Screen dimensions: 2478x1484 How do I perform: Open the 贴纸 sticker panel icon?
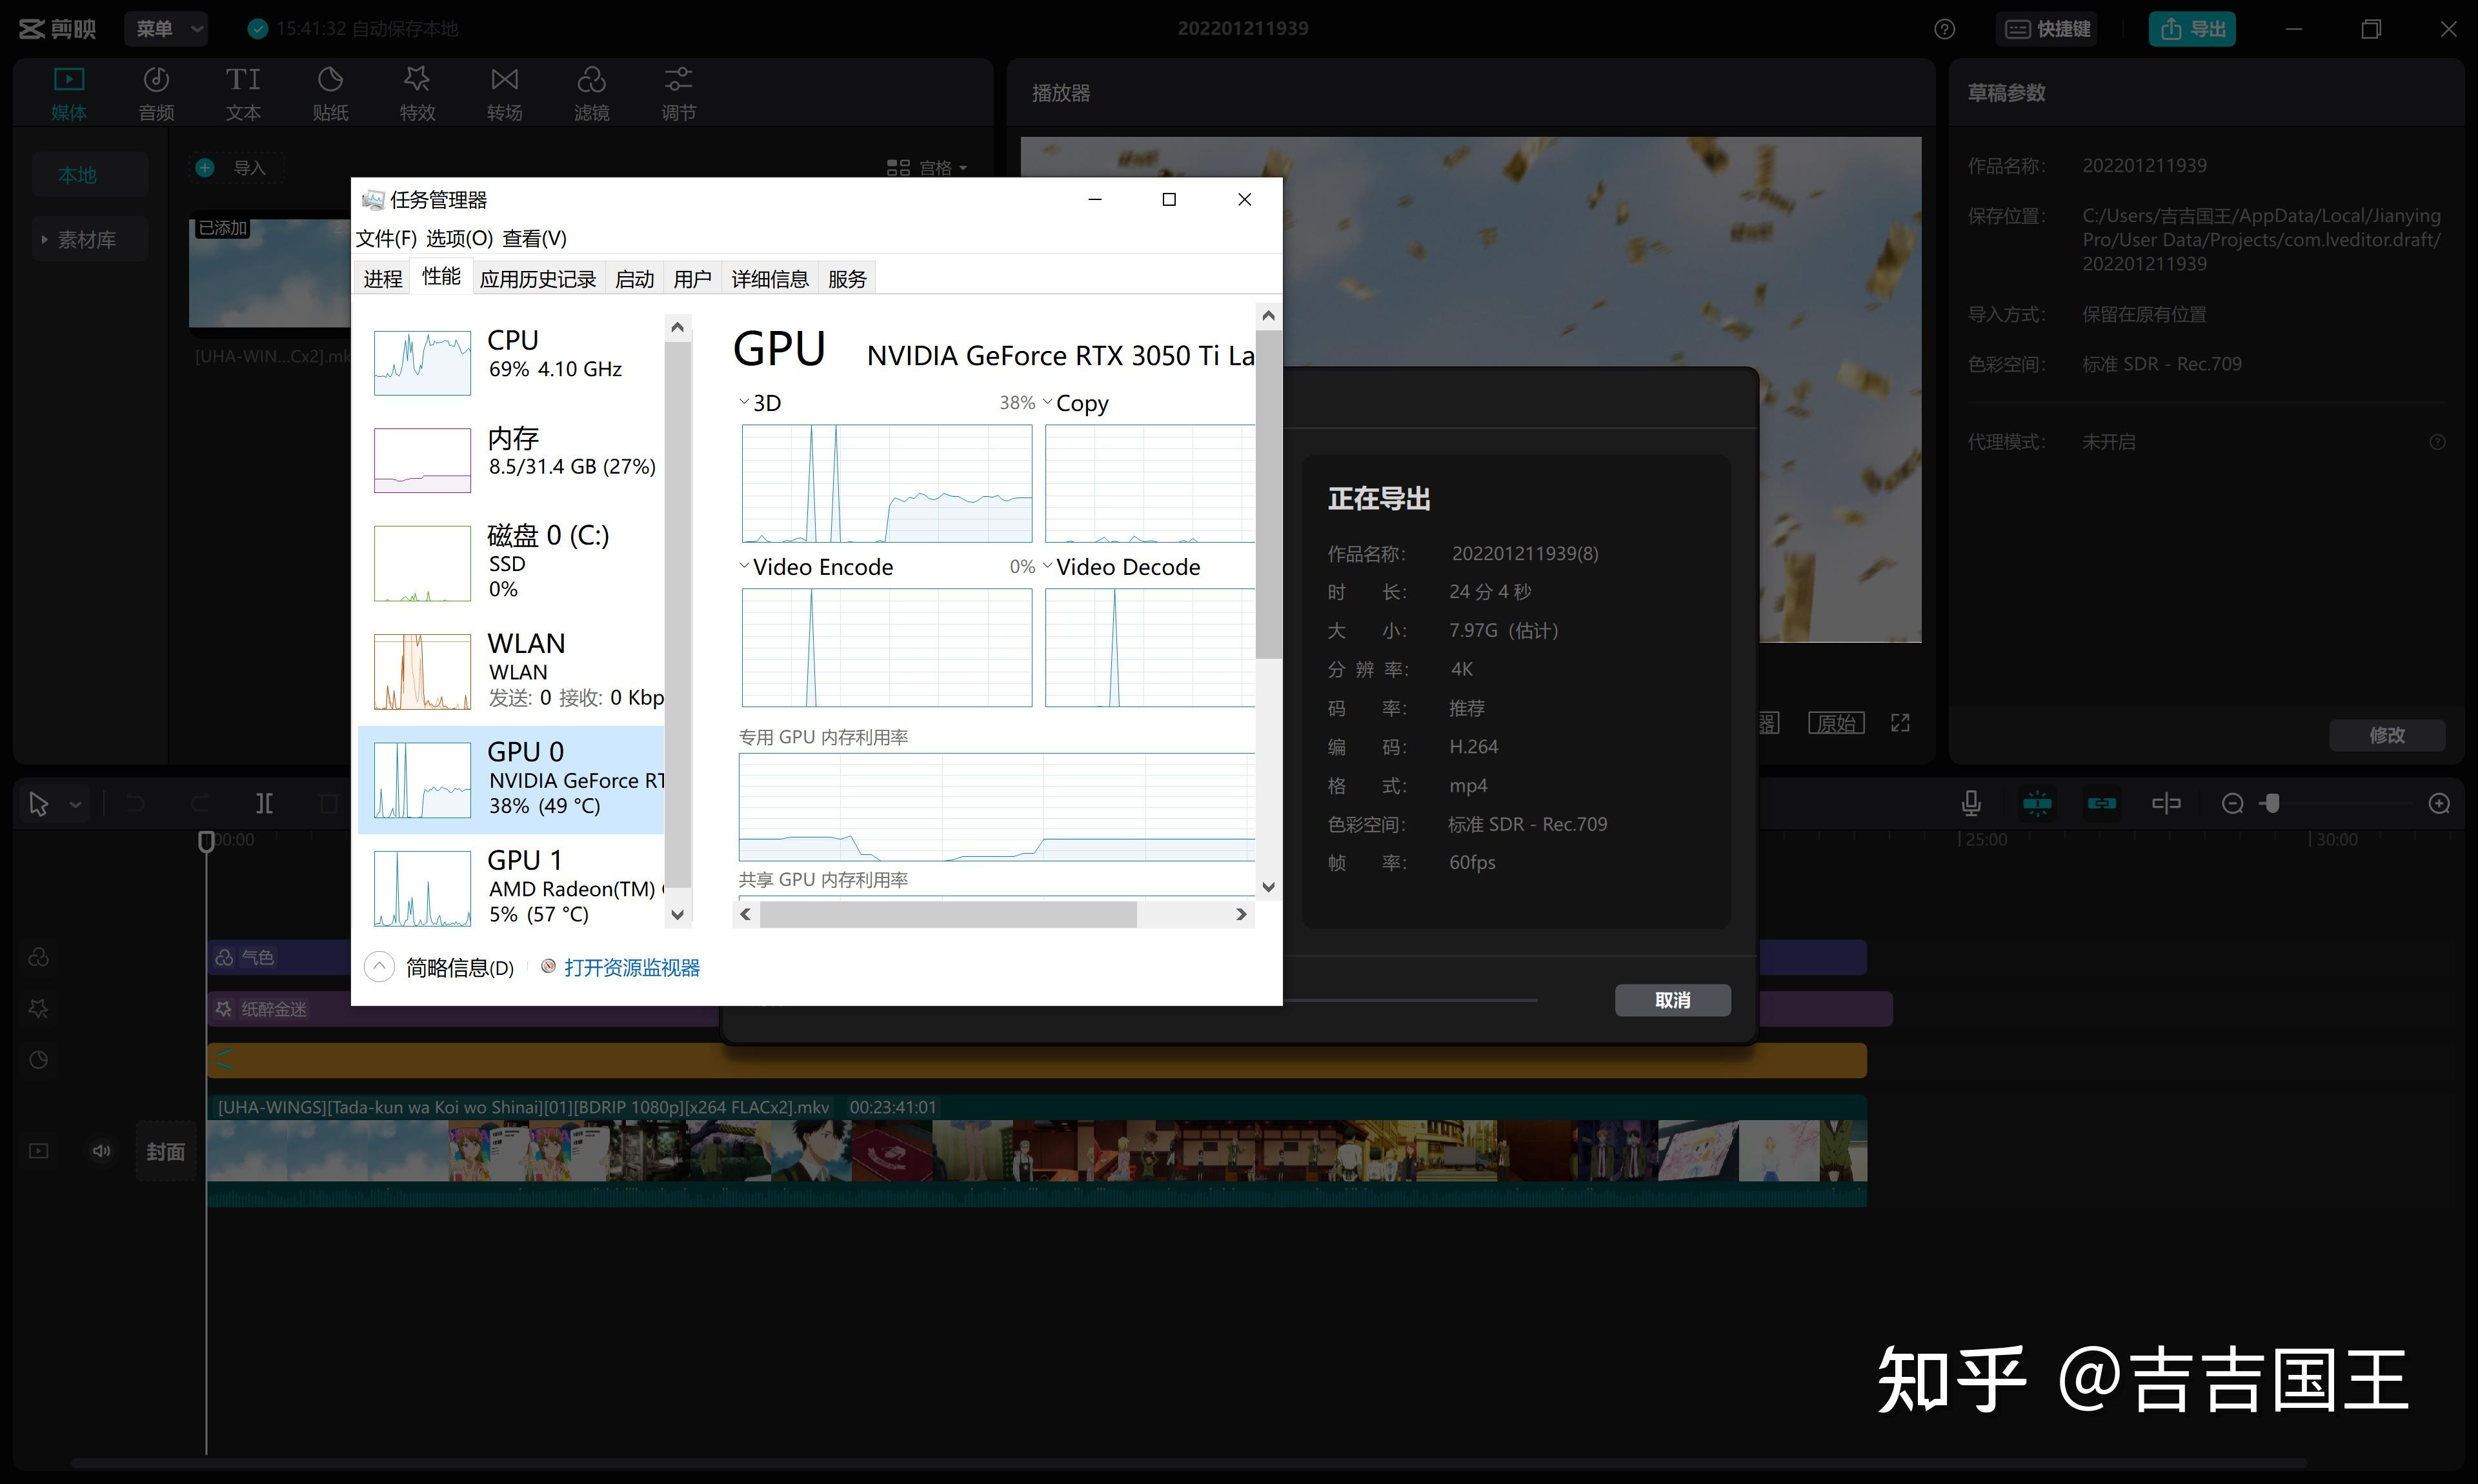(x=330, y=80)
